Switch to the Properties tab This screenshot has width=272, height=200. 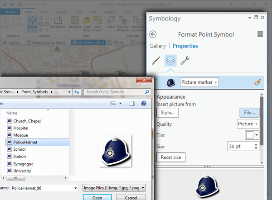coord(185,46)
